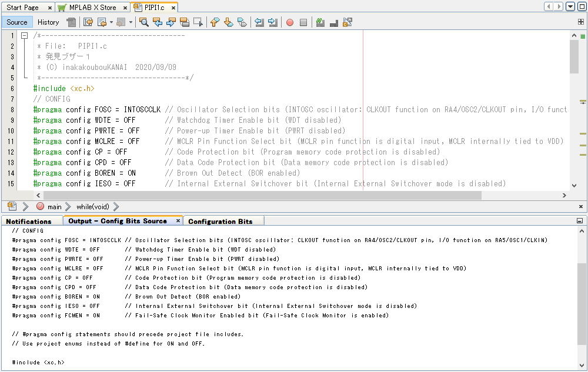Click the Shift Line Right icon
The width and height of the screenshot is (588, 372).
273,22
